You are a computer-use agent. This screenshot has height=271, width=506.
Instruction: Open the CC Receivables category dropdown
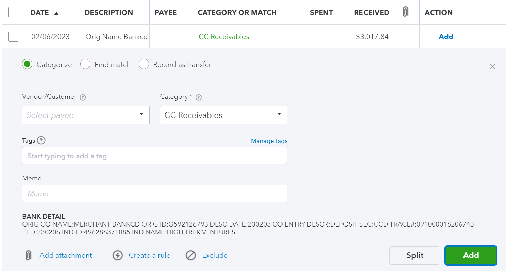point(223,115)
